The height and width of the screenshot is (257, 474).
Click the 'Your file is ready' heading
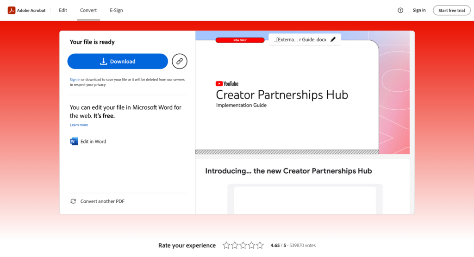pyautogui.click(x=92, y=42)
